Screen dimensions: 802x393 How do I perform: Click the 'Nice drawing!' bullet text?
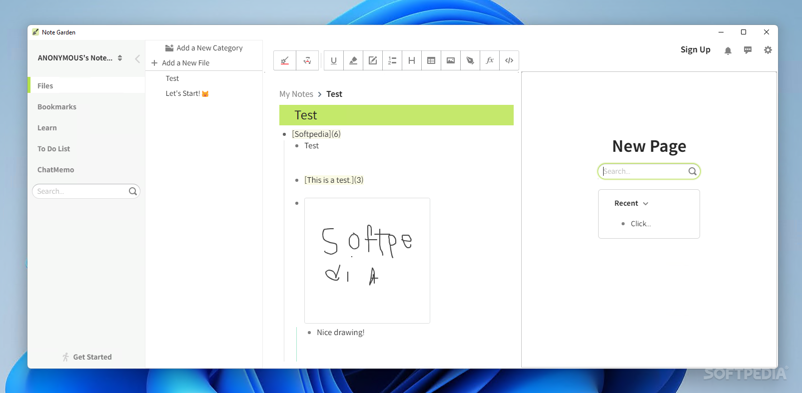(341, 333)
